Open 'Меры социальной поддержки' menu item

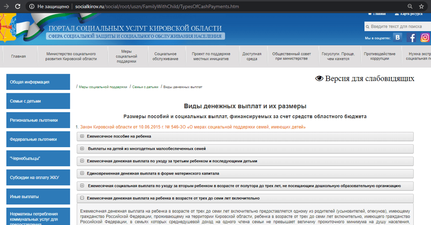(127, 56)
